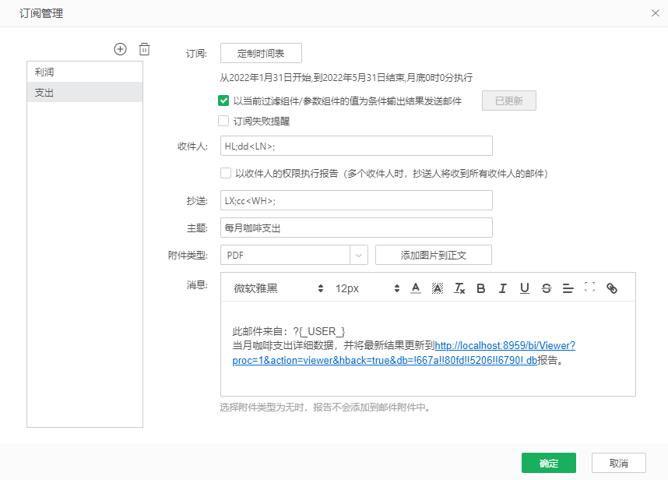Apply the text highlight color
Image resolution: width=668 pixels, height=480 pixels.
437,288
